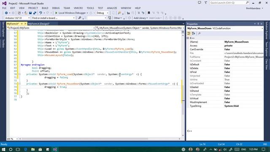Close the MyForm.h tab
The image size is (270, 152).
click(25, 24)
